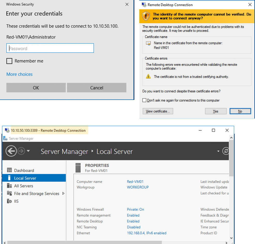Click the 'NIC Teaming' property label
This screenshot has height=244, width=255.
(x=87, y=227)
